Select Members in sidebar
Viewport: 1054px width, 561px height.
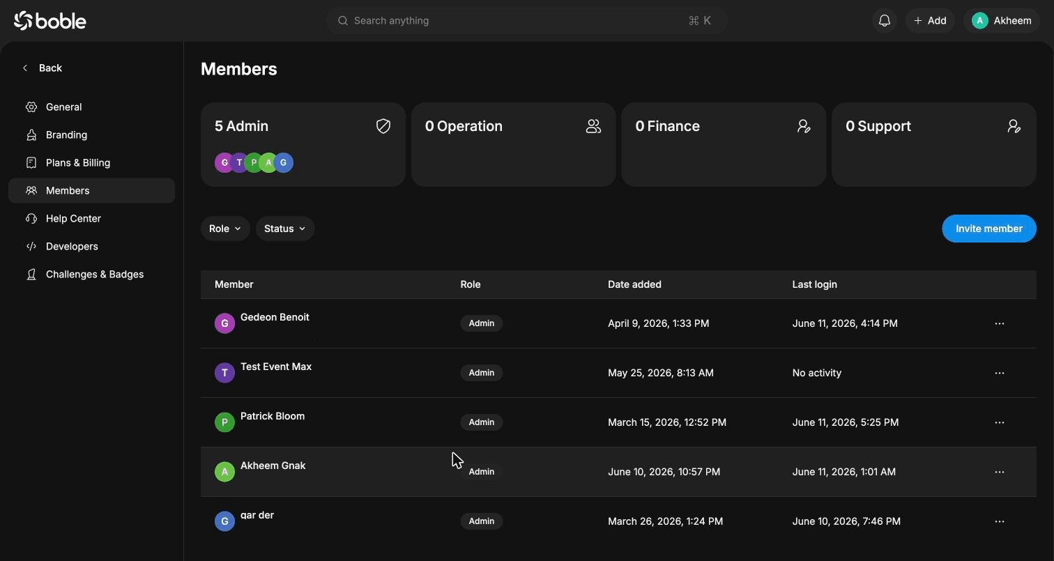click(x=91, y=190)
